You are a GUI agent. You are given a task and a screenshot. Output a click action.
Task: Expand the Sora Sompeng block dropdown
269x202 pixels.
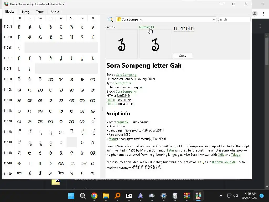pos(214,19)
